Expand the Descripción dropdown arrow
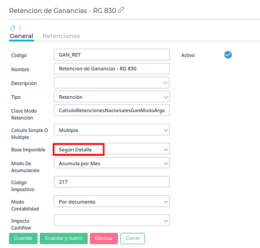 [166, 82]
